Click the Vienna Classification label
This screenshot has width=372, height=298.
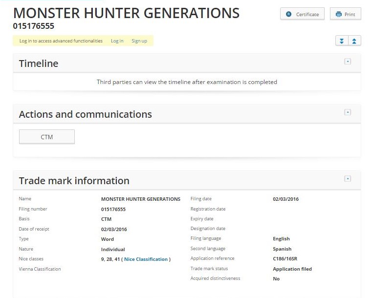[x=40, y=269]
